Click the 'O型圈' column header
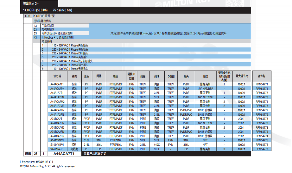The image size is (292, 173). 171,76
